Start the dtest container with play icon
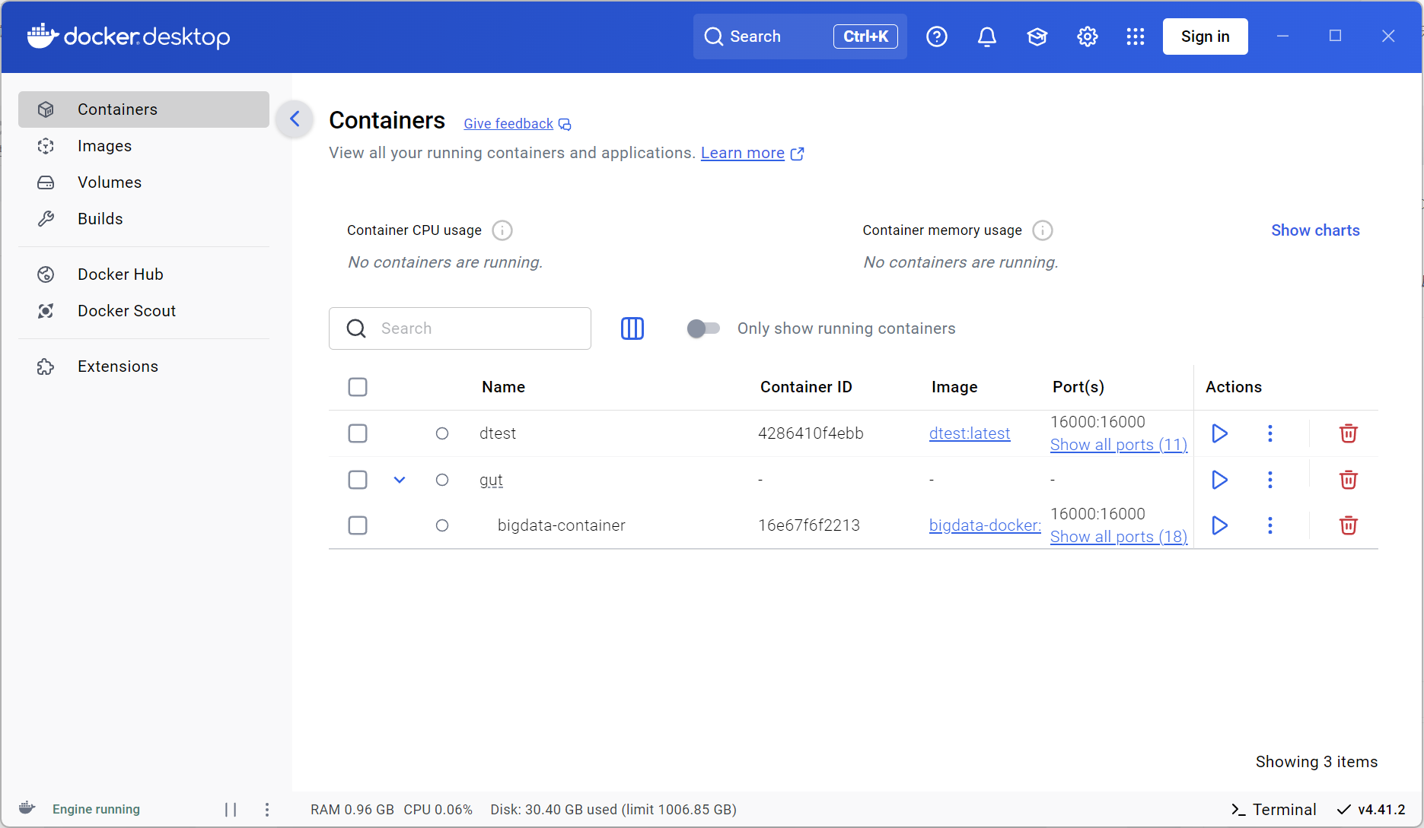The image size is (1424, 828). (1219, 433)
